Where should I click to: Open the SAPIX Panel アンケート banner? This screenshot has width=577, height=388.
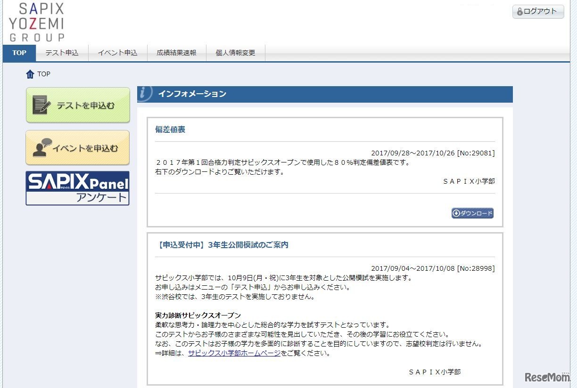(77, 188)
